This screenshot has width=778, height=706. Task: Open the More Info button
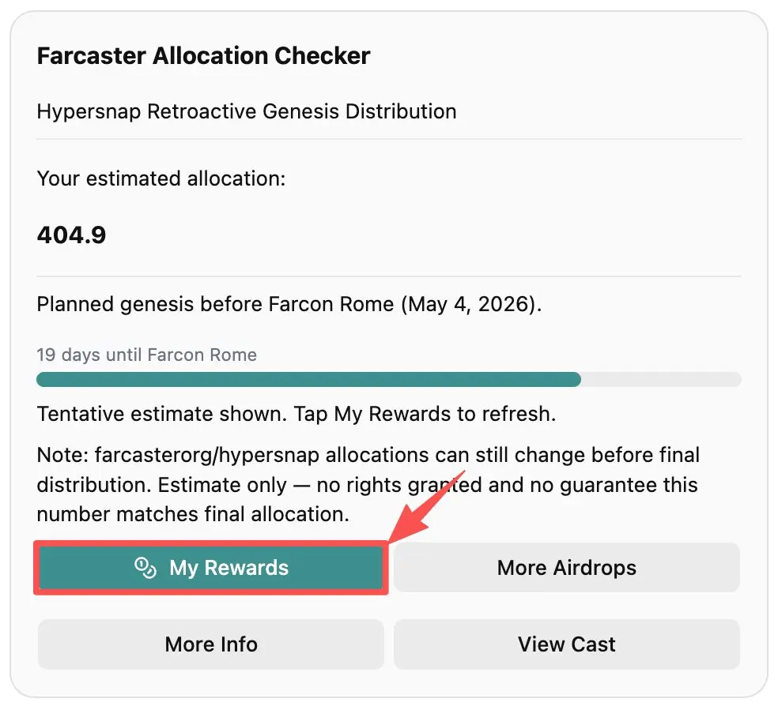[211, 644]
